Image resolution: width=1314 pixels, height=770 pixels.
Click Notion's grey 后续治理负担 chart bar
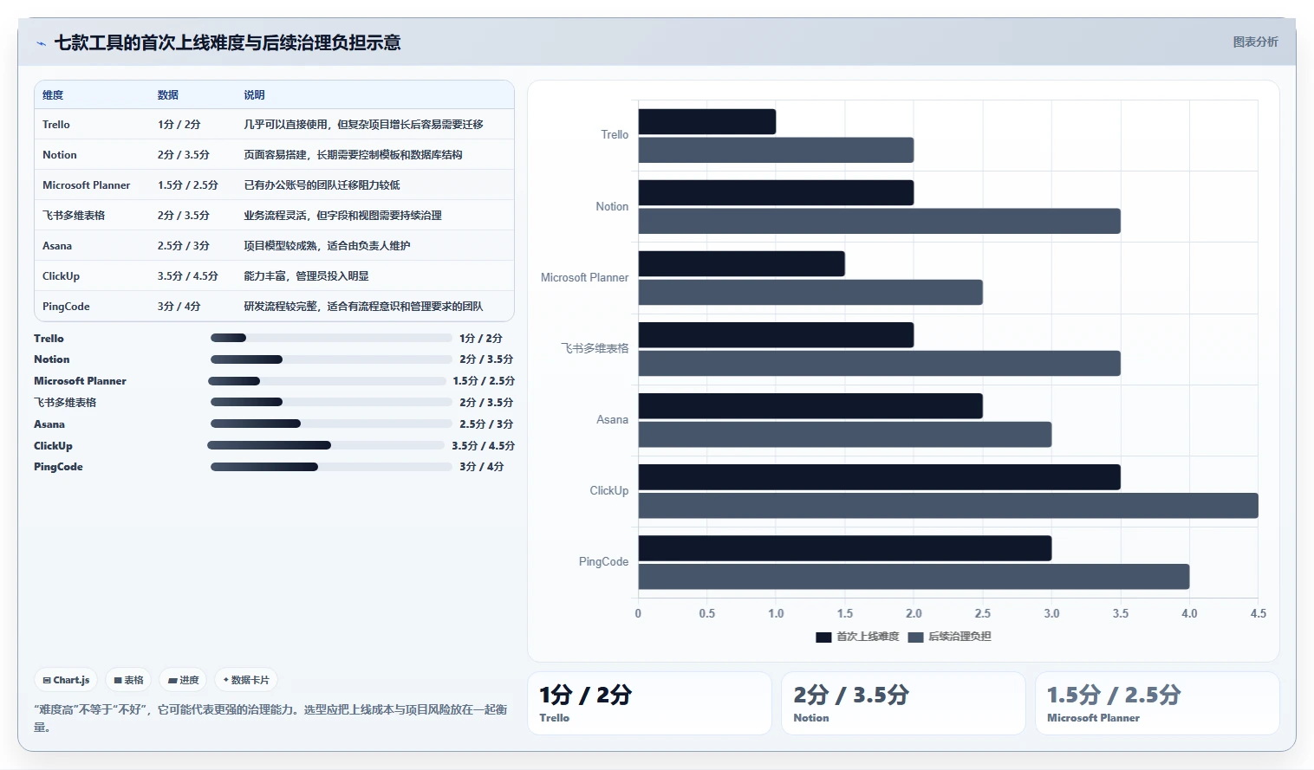tap(880, 221)
